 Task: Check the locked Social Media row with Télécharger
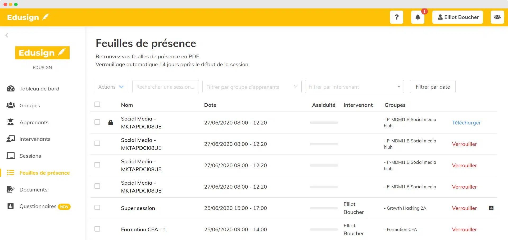tap(97, 122)
